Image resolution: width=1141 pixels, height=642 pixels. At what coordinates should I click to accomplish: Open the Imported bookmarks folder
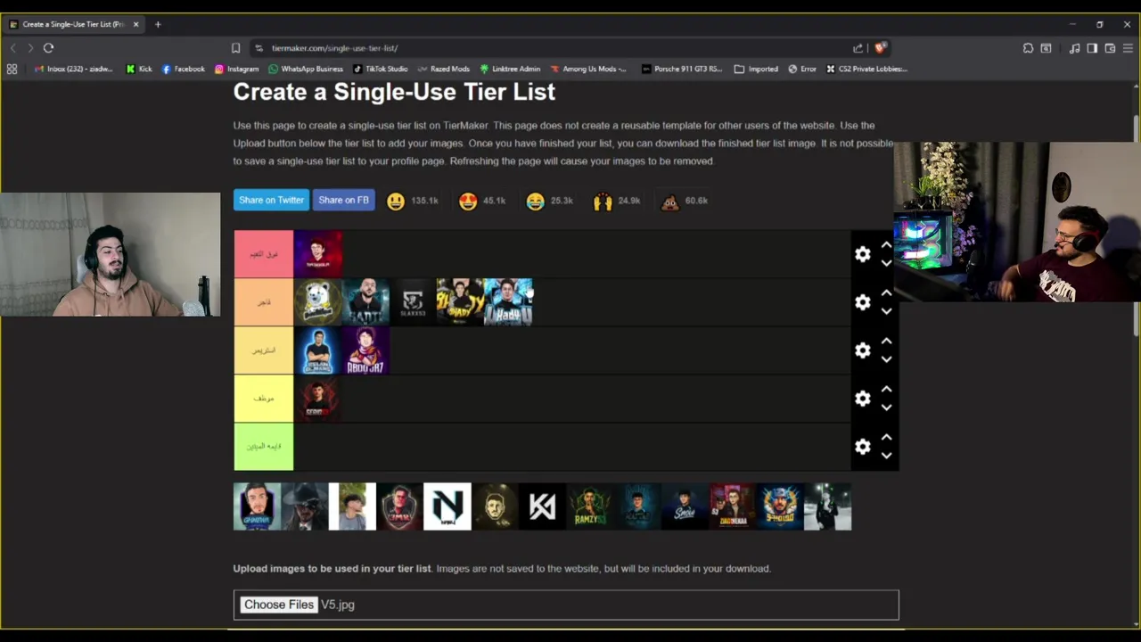756,69
